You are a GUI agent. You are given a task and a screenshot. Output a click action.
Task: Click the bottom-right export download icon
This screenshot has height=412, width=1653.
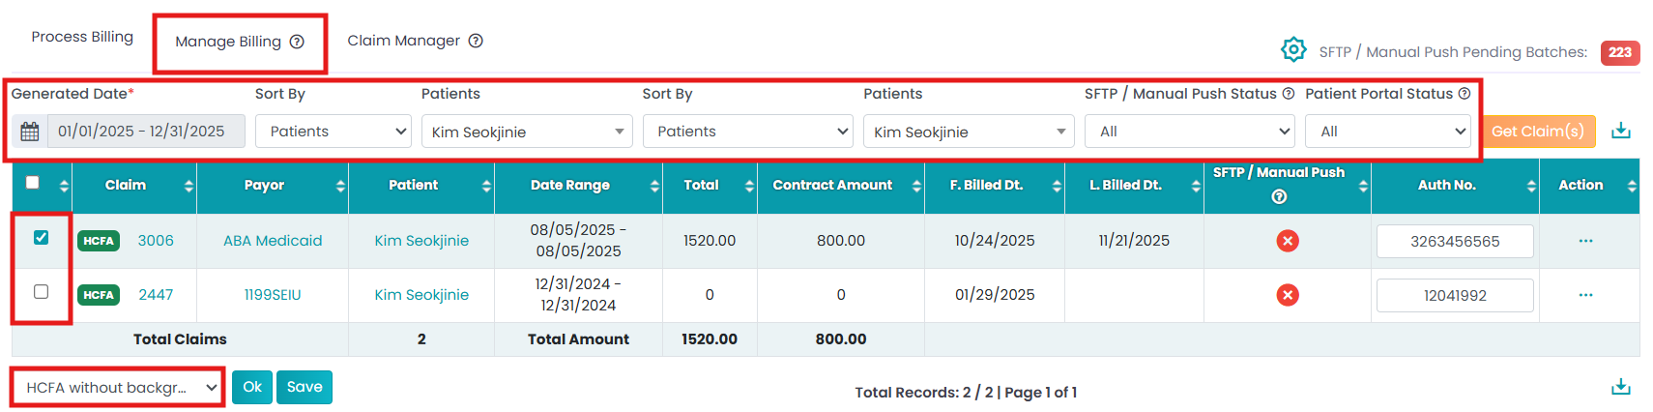tap(1621, 388)
